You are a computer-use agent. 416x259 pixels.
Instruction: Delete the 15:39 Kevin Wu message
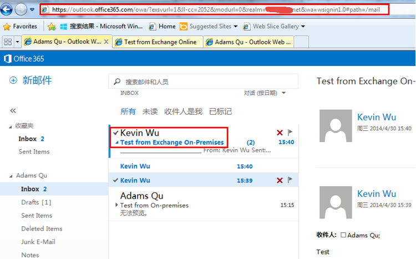[280, 180]
